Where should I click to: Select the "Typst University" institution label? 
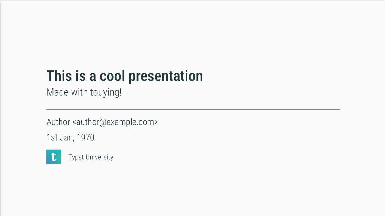[x=91, y=157]
